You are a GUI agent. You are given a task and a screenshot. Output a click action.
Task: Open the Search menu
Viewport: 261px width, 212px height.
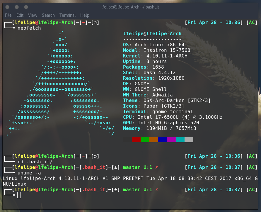[x=48, y=15]
